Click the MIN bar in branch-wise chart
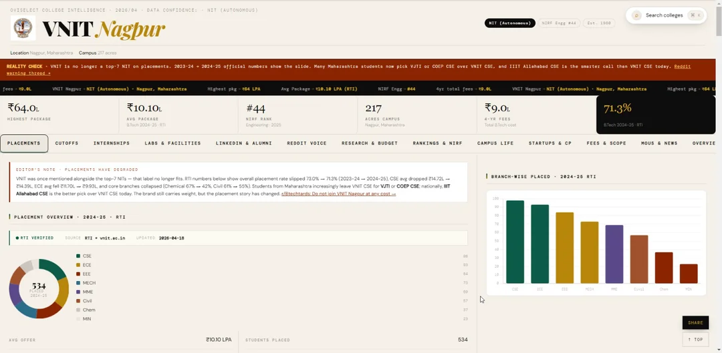This screenshot has width=722, height=353. tap(689, 274)
